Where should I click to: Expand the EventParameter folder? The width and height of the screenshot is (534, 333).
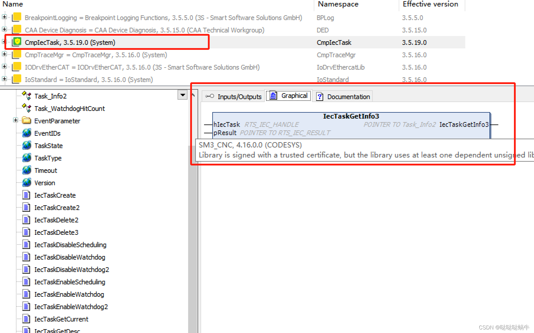point(16,120)
